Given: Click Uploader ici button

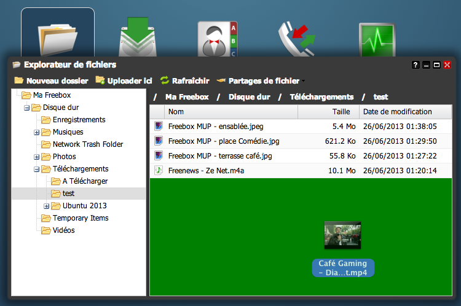Looking at the screenshot, I should click(124, 80).
